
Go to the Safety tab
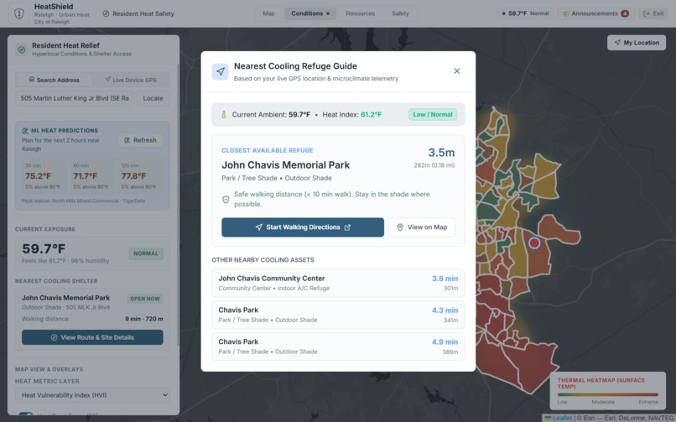tap(400, 13)
